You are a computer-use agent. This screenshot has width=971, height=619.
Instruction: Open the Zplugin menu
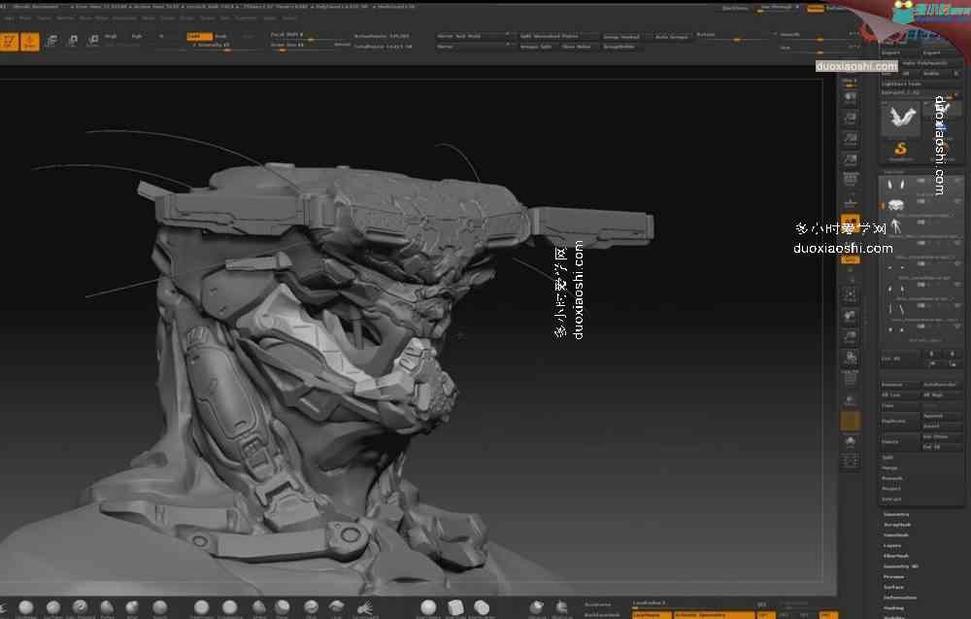pos(269,18)
